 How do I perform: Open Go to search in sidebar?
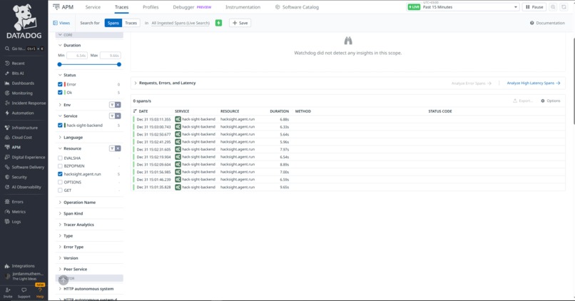click(24, 49)
